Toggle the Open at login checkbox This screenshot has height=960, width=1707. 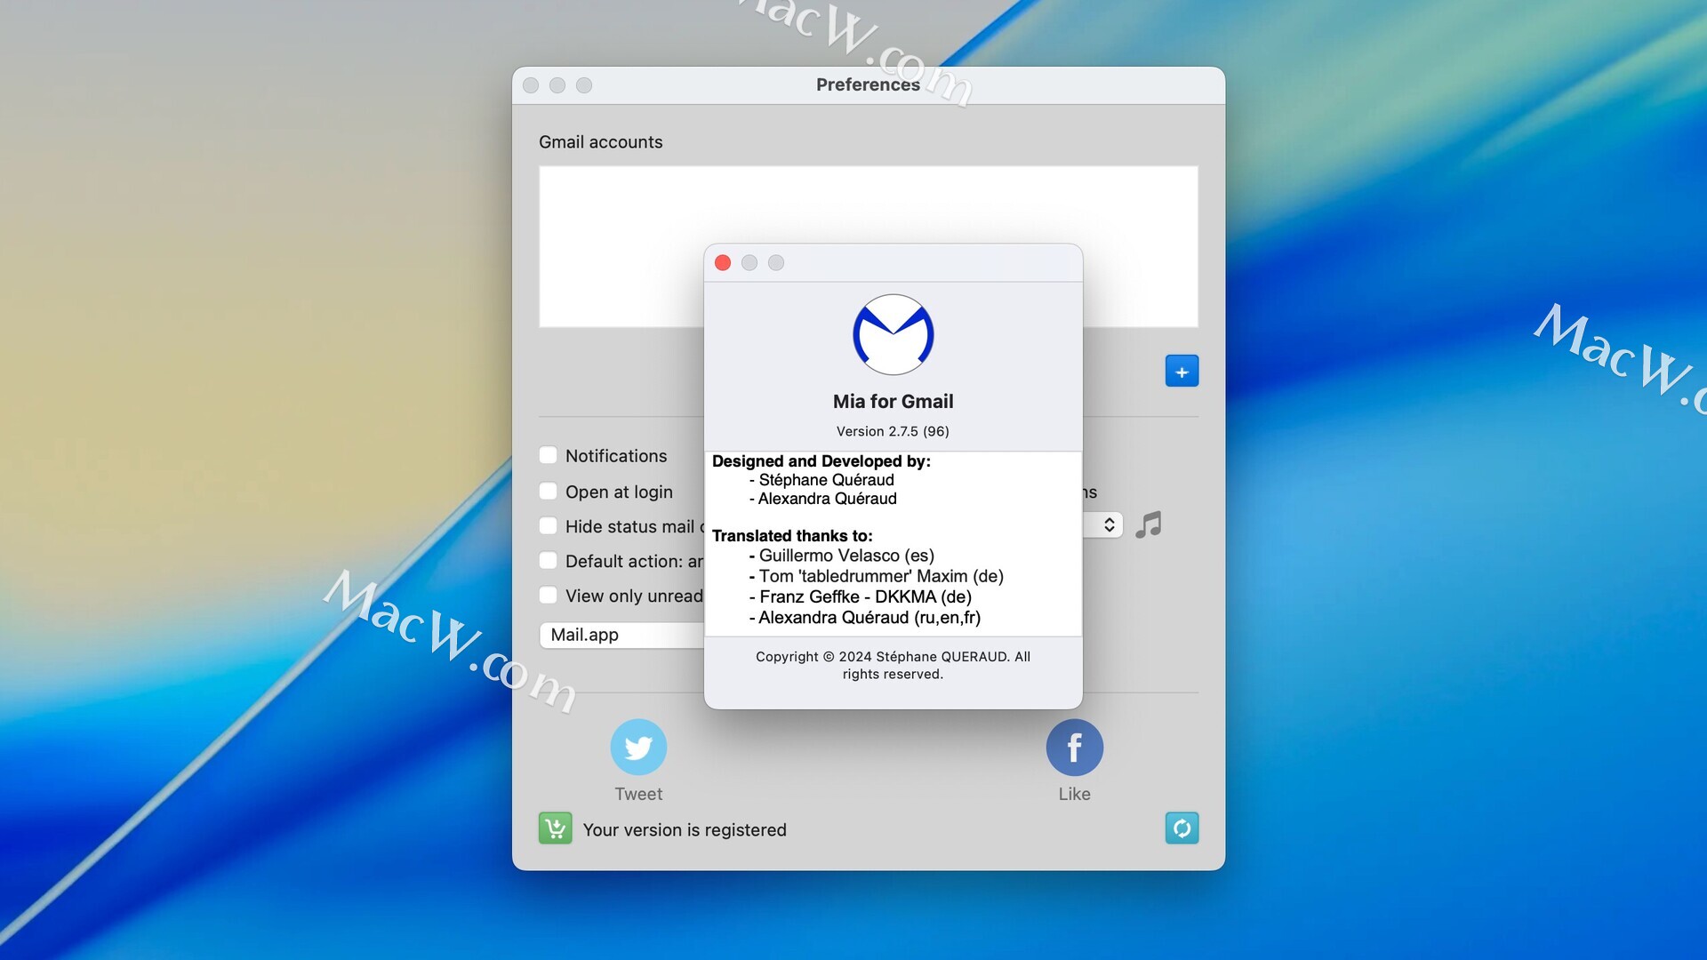[549, 492]
